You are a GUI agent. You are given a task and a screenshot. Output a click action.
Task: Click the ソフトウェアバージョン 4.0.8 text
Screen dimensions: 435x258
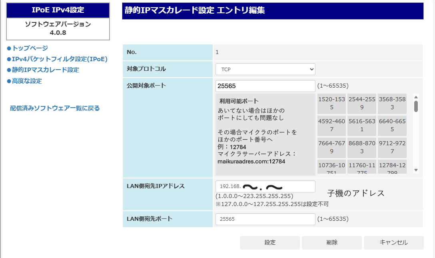(58, 28)
